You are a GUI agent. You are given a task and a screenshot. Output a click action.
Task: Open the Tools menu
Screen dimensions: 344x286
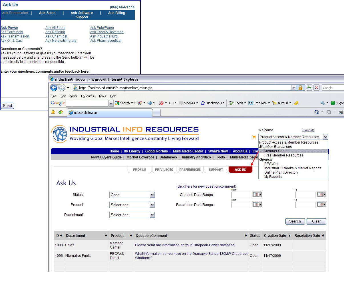102,96
